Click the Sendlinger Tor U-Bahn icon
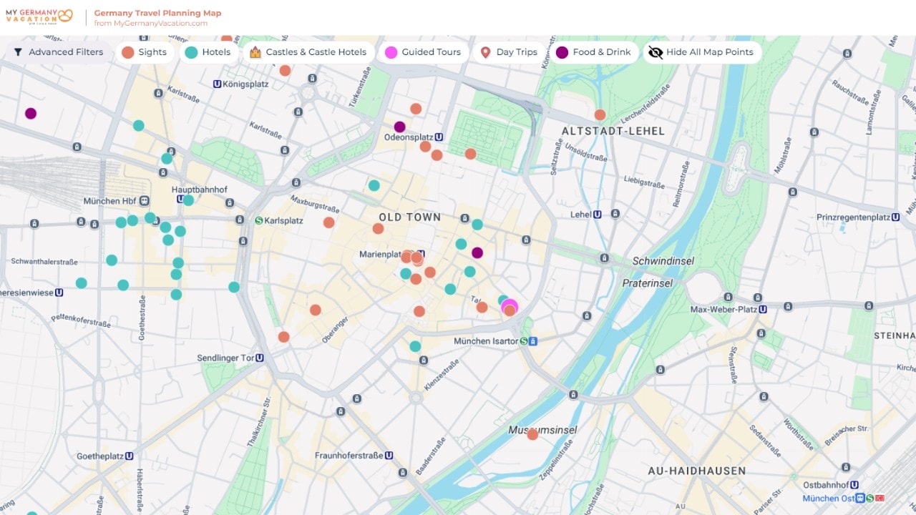The image size is (916, 515). coord(260,358)
